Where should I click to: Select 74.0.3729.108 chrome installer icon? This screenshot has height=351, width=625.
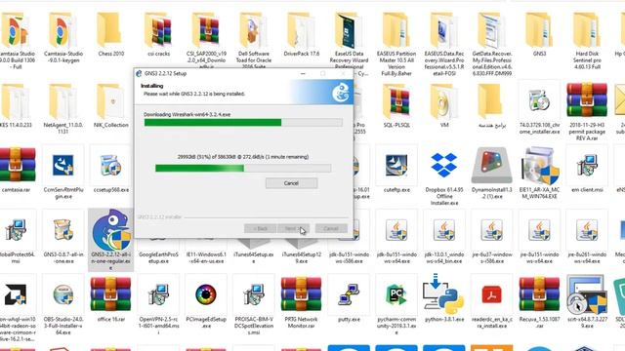[x=539, y=101]
